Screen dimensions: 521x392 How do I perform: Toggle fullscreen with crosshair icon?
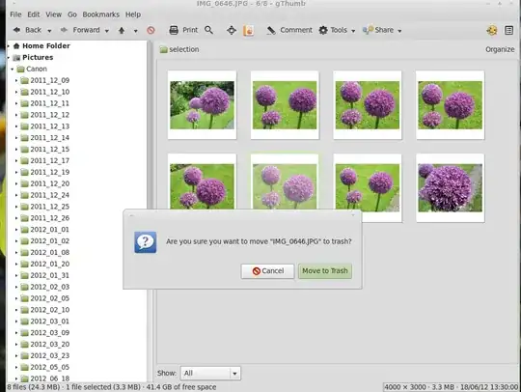tap(232, 30)
